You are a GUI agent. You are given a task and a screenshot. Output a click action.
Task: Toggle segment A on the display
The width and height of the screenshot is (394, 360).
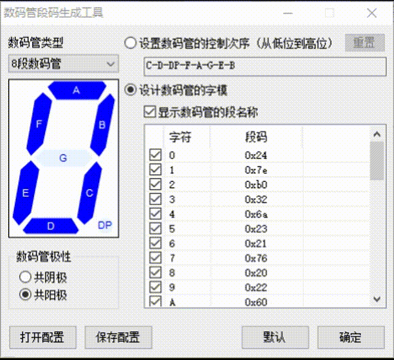point(76,90)
